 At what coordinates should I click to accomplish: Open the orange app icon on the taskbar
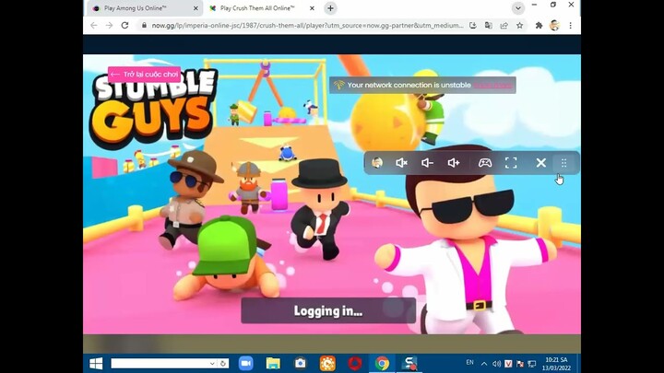click(x=327, y=363)
